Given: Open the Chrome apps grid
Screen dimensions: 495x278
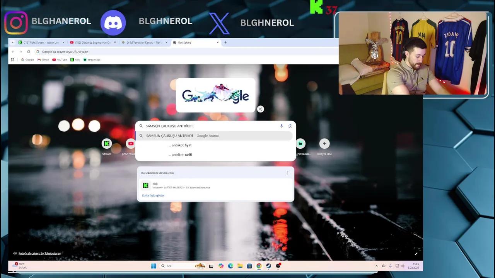Looking at the screenshot, I should 12,59.
